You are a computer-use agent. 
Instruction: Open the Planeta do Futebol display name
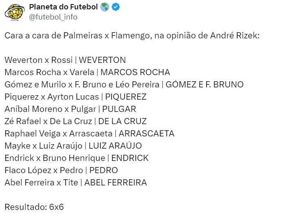[x=63, y=7]
